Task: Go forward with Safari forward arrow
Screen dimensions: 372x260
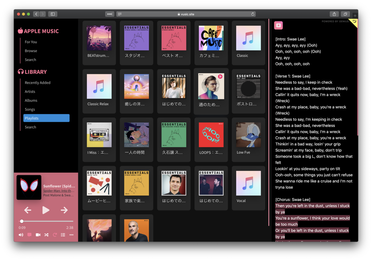Action: 43,14
